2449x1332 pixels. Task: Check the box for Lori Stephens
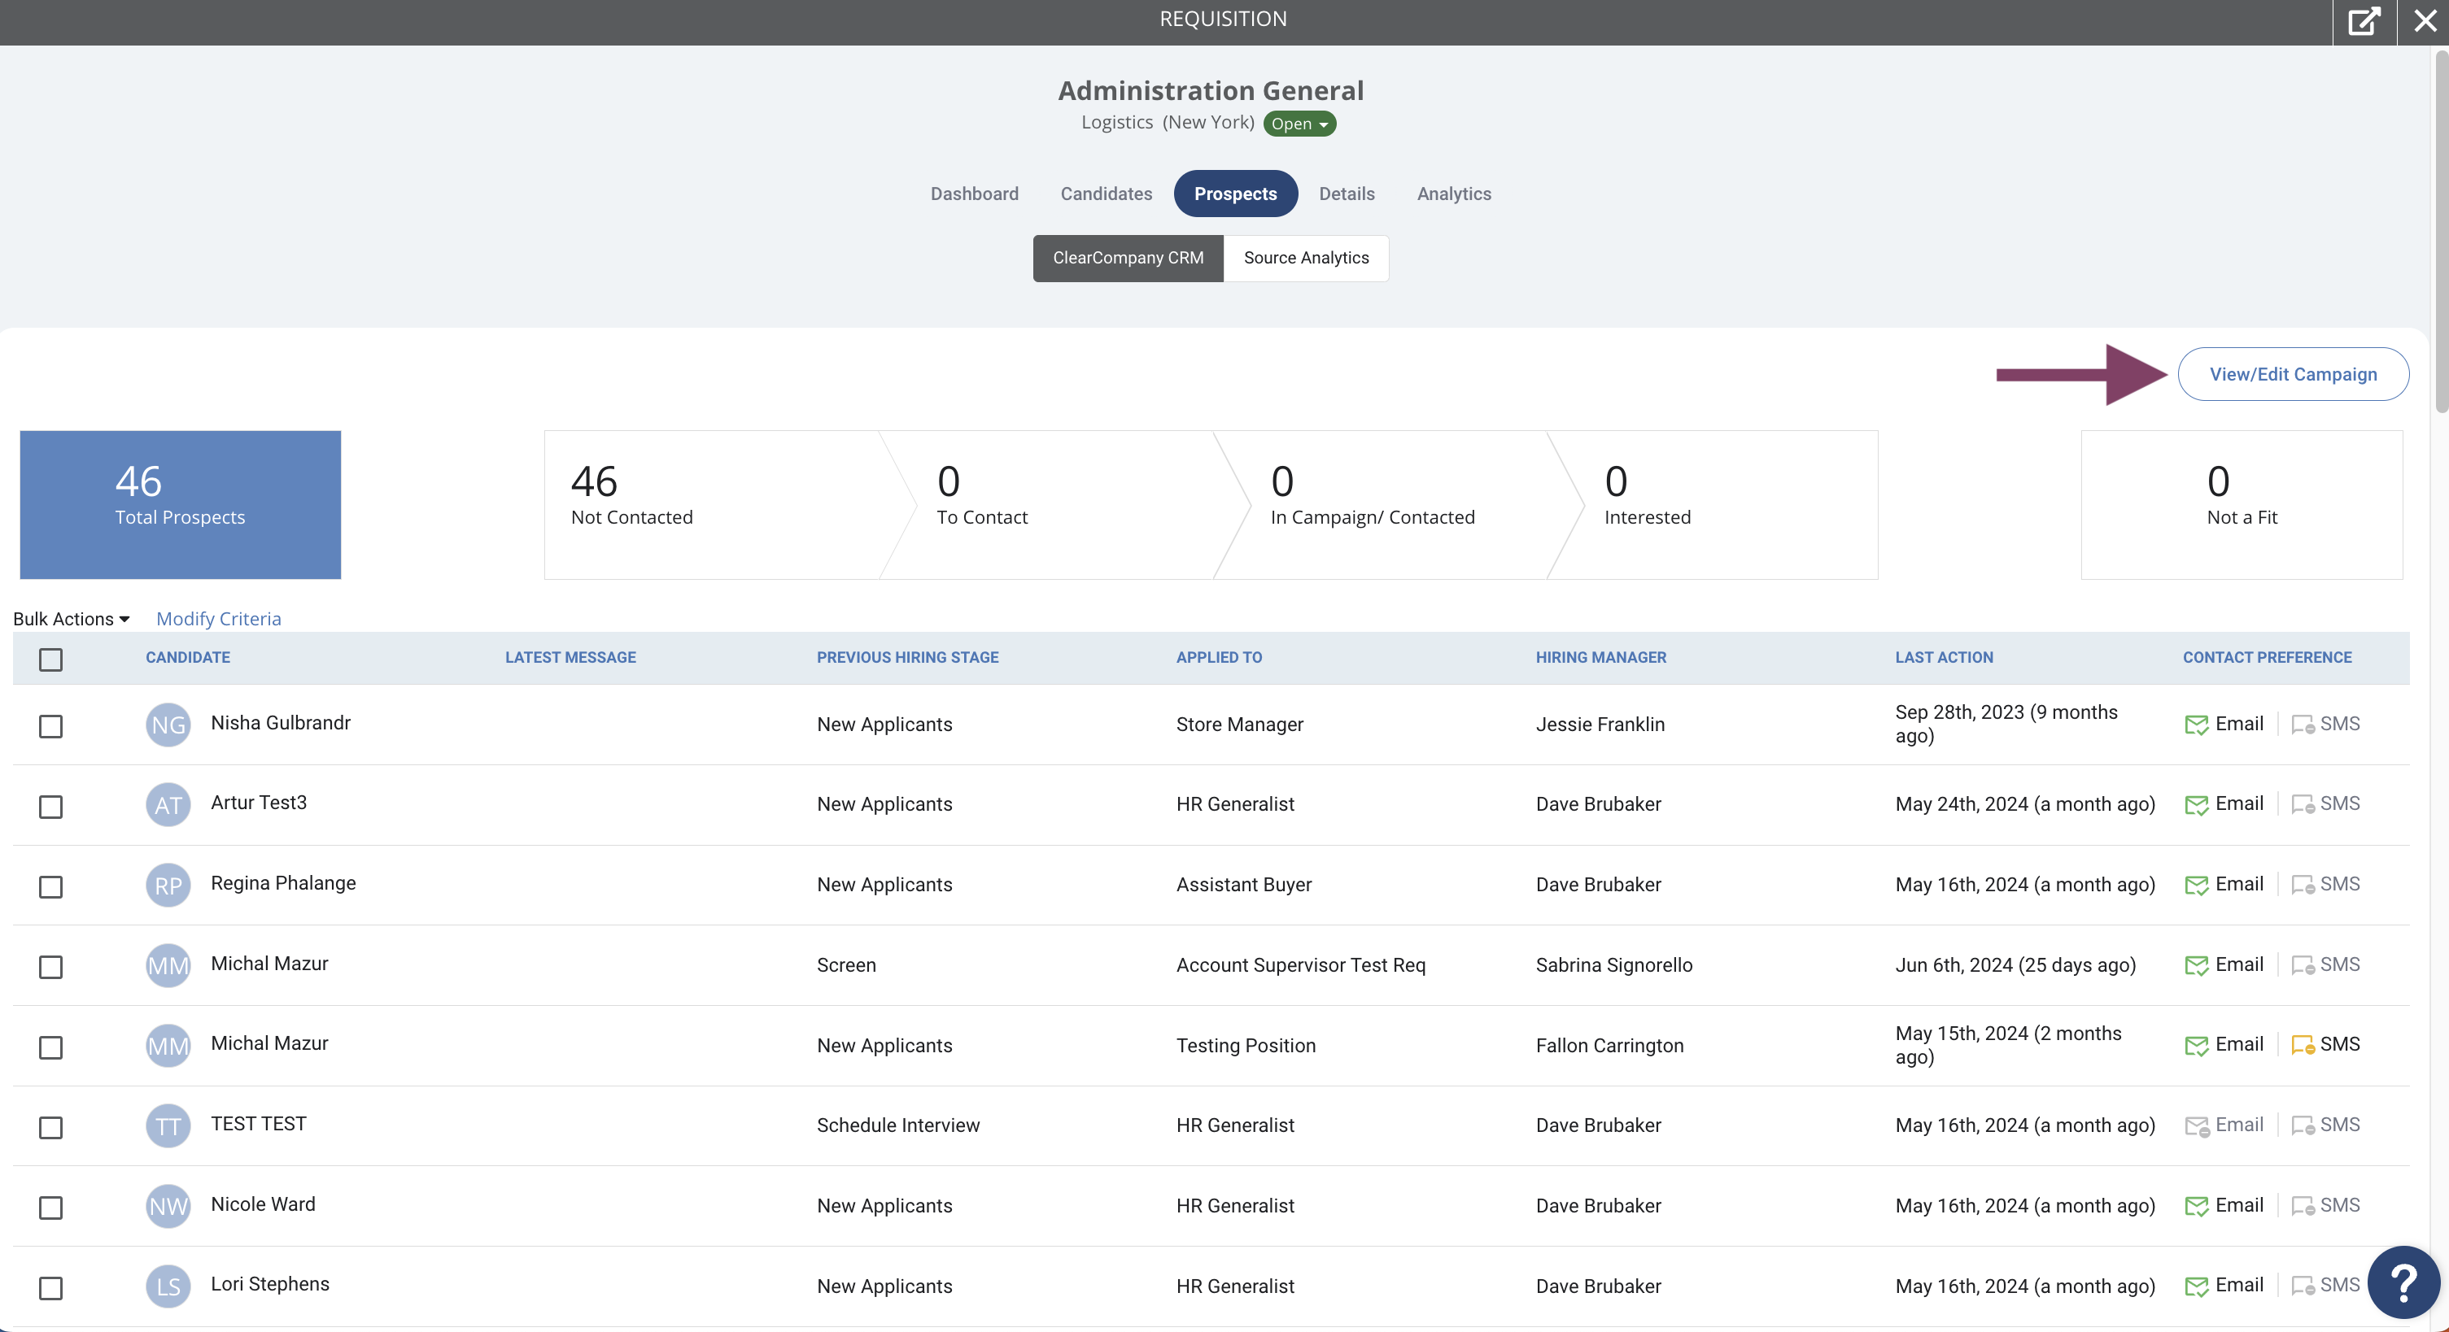pos(50,1288)
